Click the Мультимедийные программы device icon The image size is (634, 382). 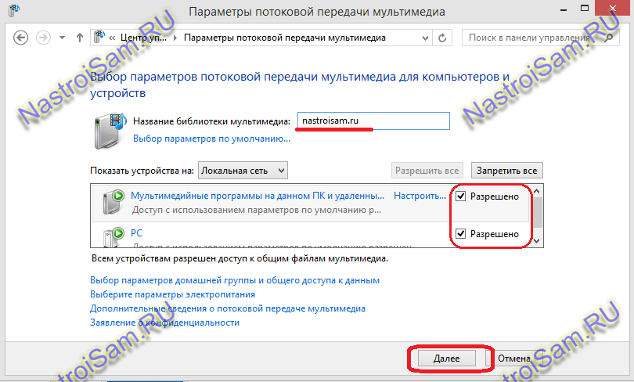tap(113, 202)
